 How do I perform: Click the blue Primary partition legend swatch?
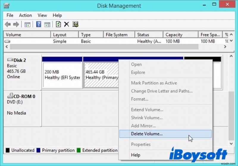pyautogui.click(x=38, y=150)
